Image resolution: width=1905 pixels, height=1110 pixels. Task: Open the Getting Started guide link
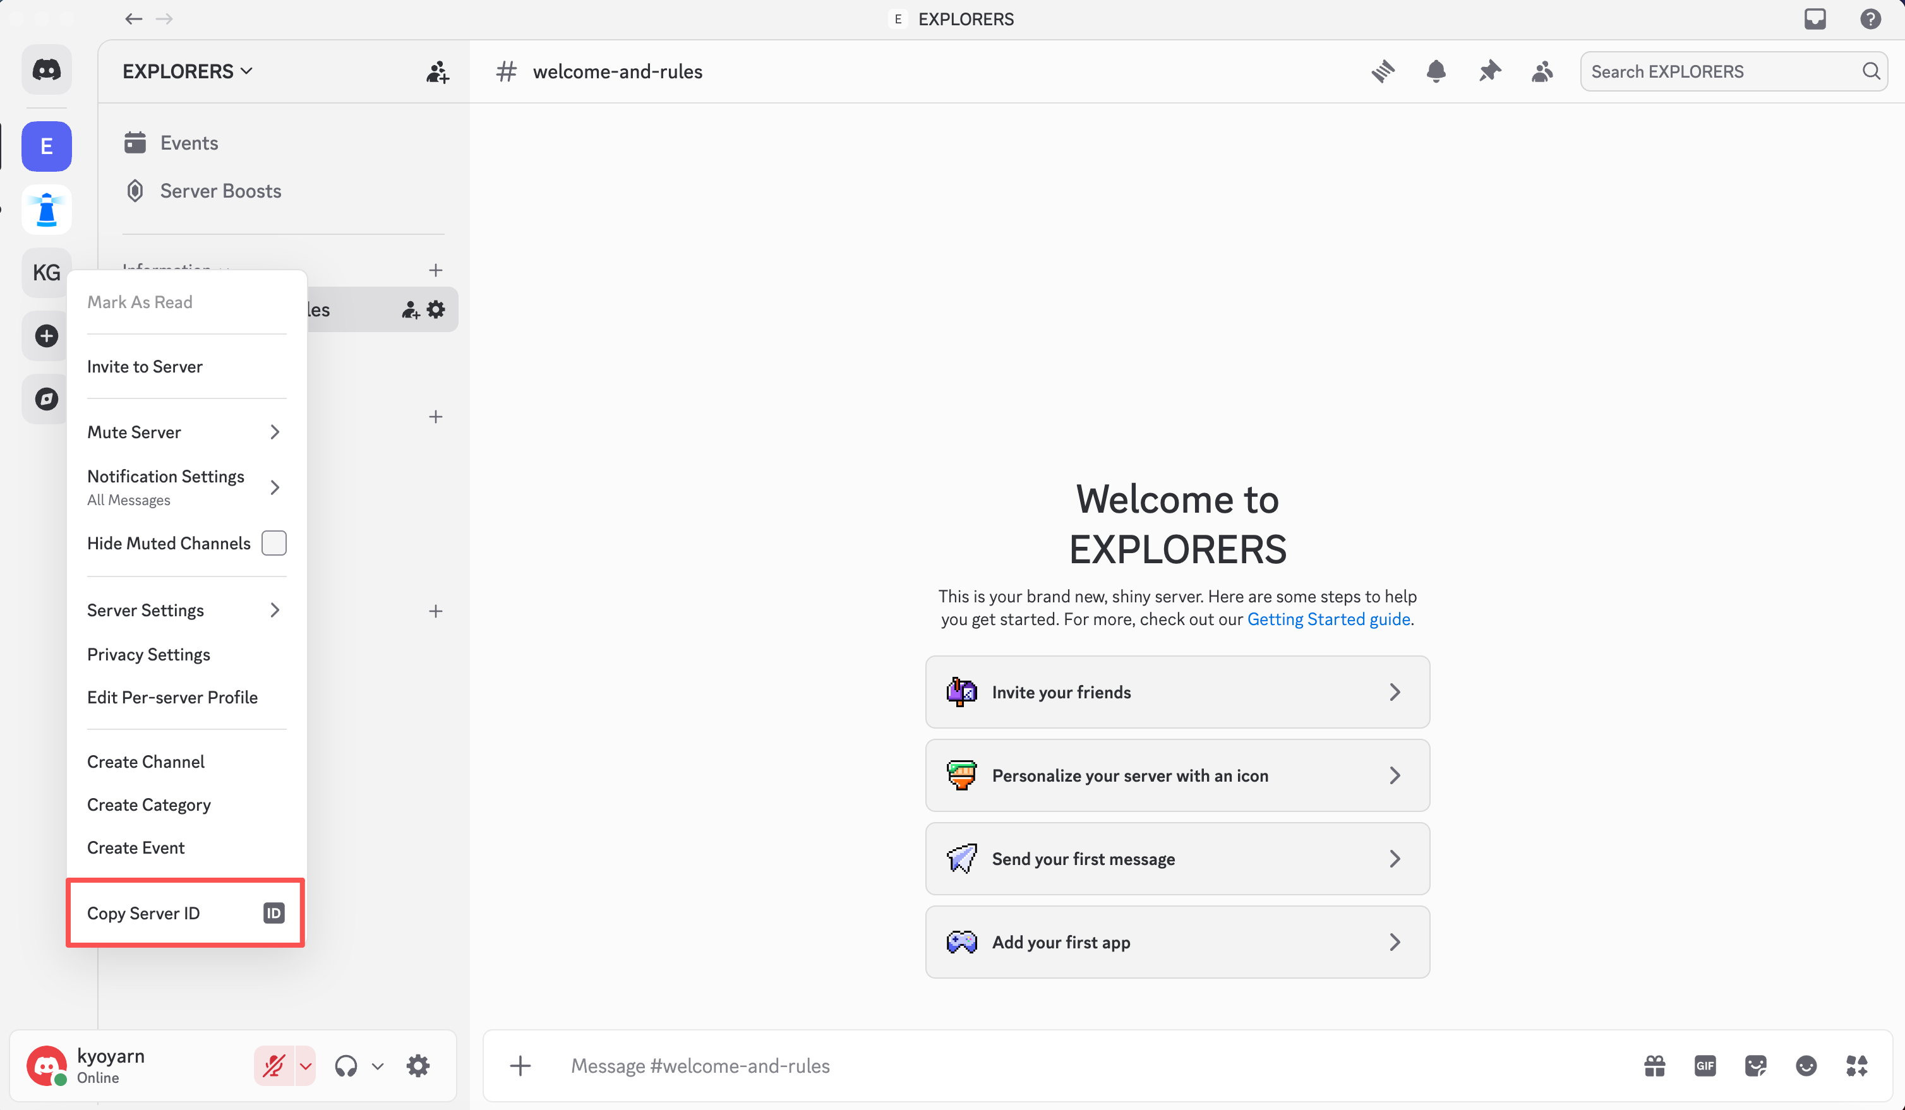(x=1328, y=619)
